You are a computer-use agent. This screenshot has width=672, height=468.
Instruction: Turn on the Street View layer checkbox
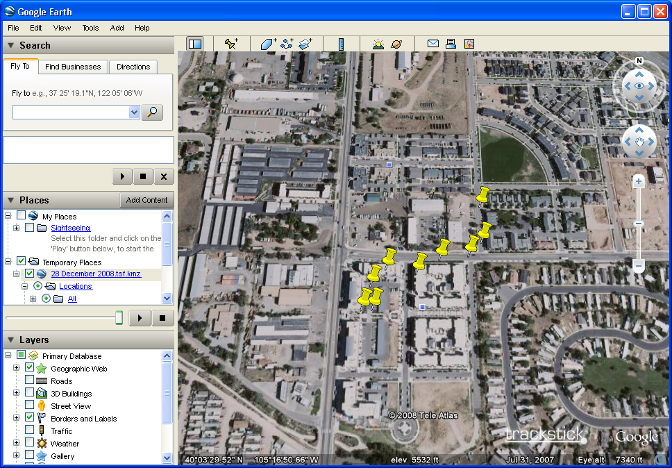pos(30,405)
